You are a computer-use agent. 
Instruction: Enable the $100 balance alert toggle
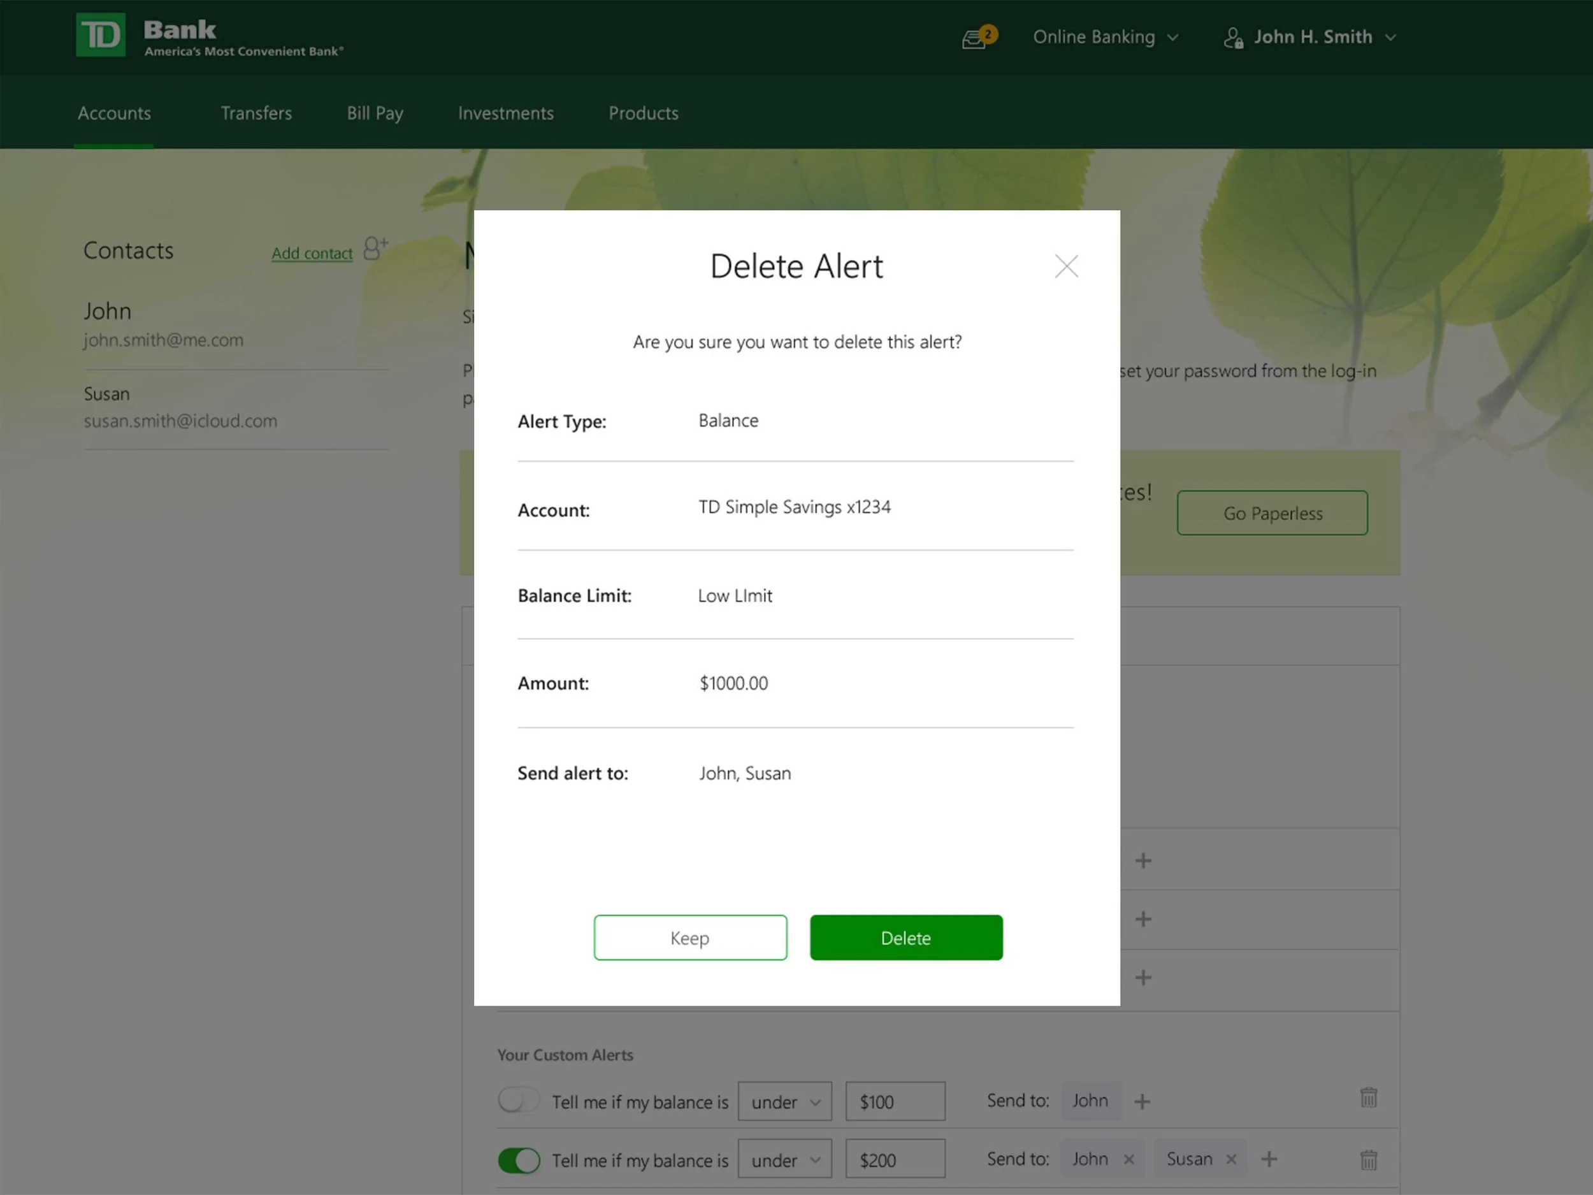coord(519,1101)
